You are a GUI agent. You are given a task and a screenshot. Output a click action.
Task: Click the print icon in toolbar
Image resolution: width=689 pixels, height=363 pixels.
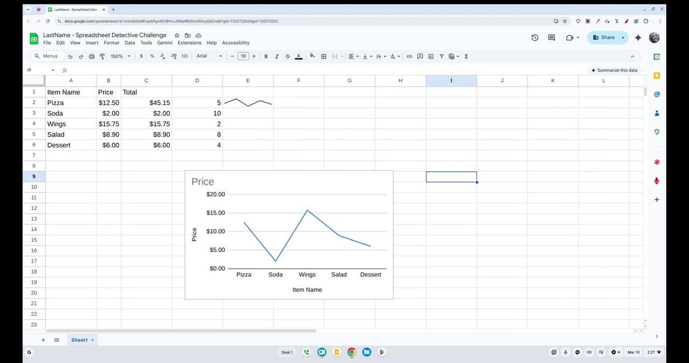[91, 56]
